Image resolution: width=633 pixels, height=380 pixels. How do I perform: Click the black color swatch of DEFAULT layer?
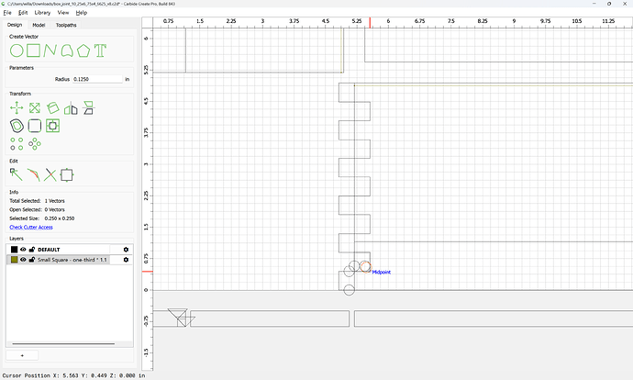14,250
